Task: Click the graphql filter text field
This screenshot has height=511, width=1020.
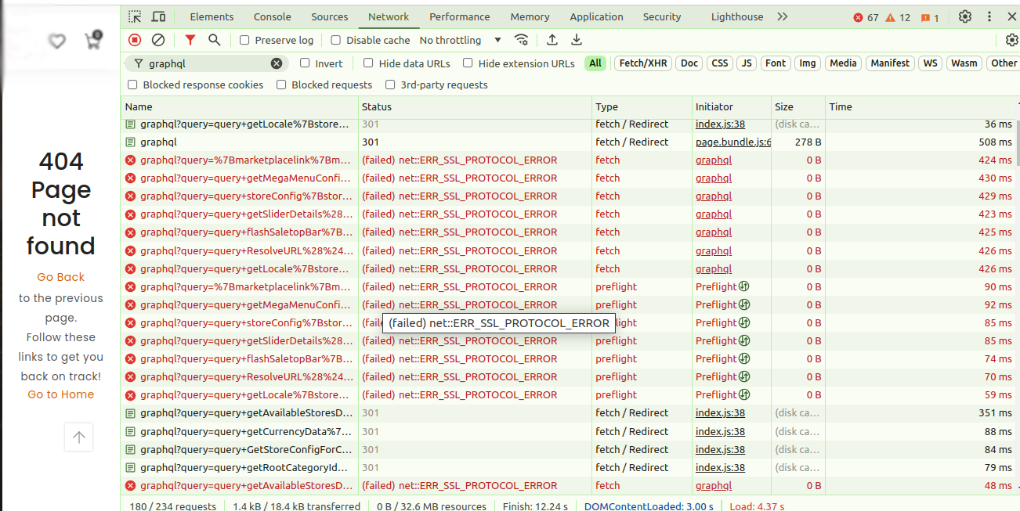Action: point(208,63)
